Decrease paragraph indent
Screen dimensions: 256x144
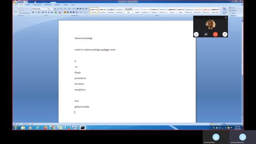pyautogui.click(x=77, y=9)
